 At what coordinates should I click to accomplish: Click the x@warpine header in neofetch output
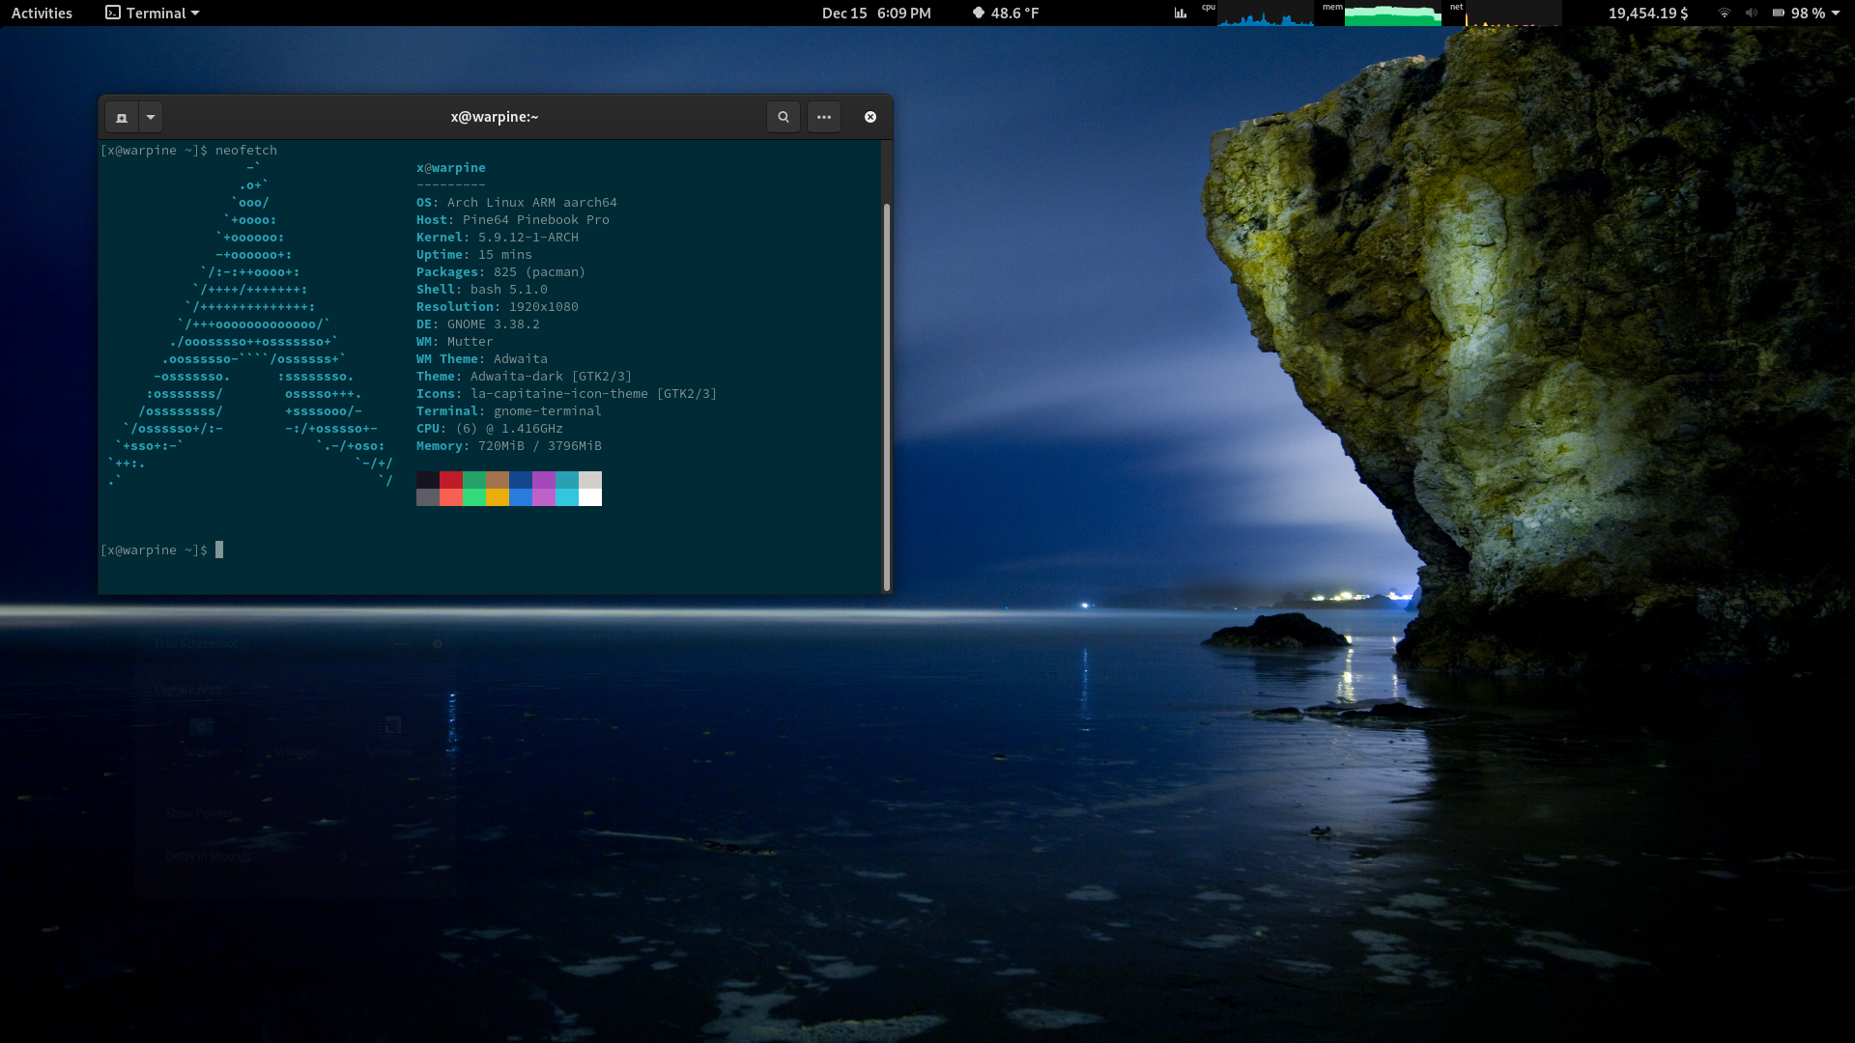click(x=451, y=168)
